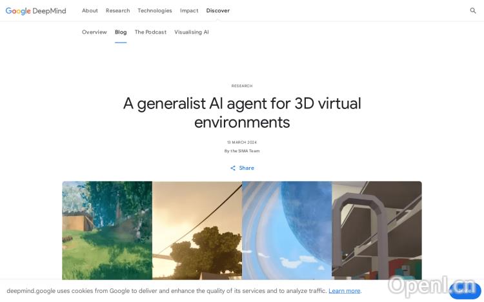Open The Podcast tab
This screenshot has width=484, height=302.
(x=150, y=32)
